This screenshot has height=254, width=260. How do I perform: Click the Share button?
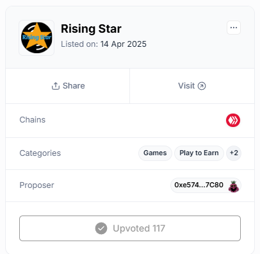pyautogui.click(x=68, y=86)
